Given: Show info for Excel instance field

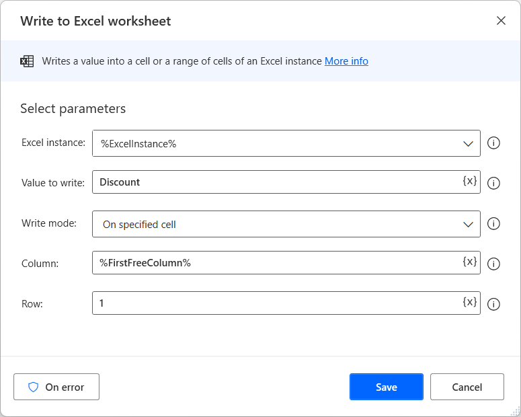Looking at the screenshot, I should tap(493, 143).
